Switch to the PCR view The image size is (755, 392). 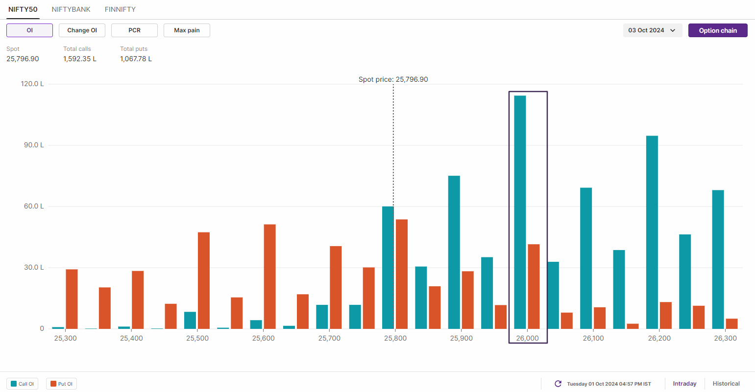[x=134, y=30]
